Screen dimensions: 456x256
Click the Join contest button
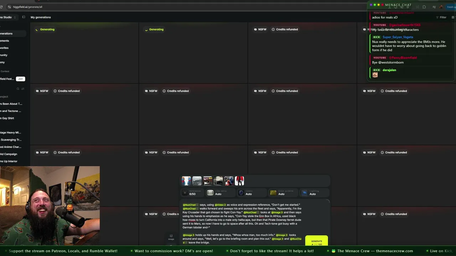pyautogui.click(x=20, y=79)
